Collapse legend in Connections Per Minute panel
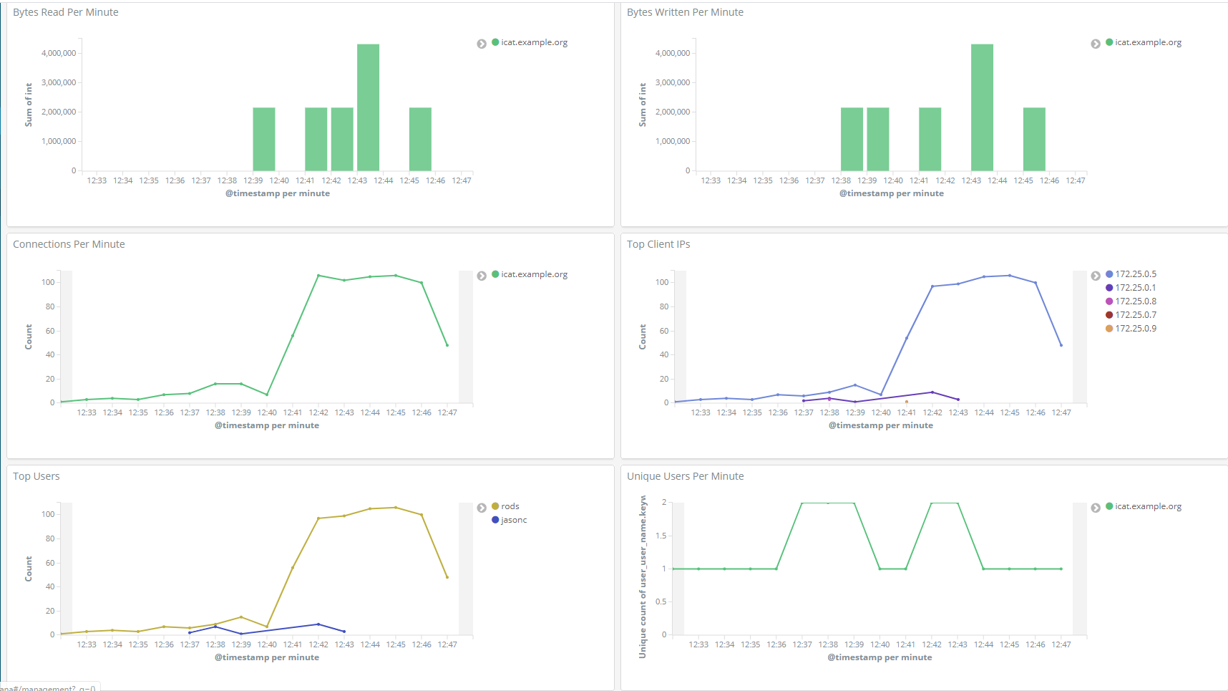The image size is (1228, 691). tap(482, 276)
